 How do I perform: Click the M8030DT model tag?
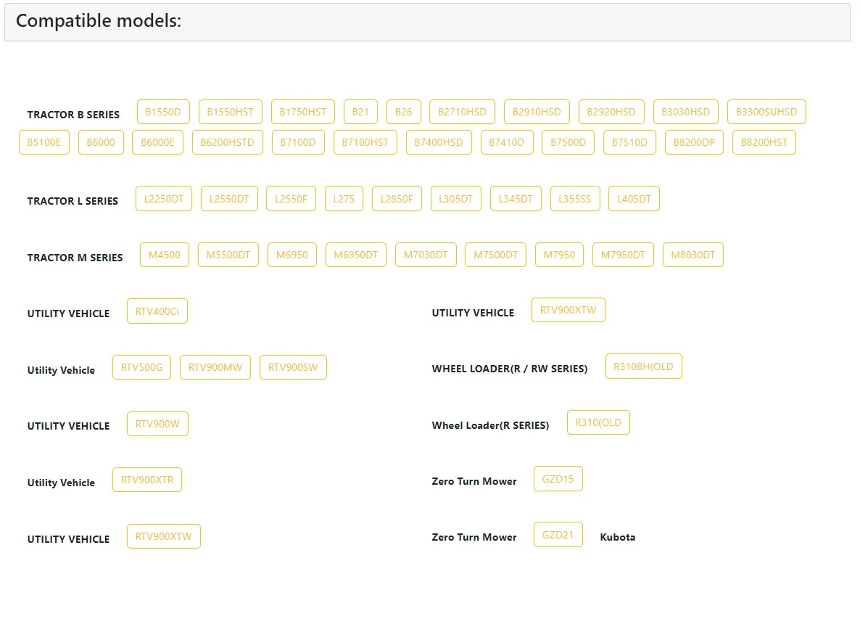(x=692, y=255)
